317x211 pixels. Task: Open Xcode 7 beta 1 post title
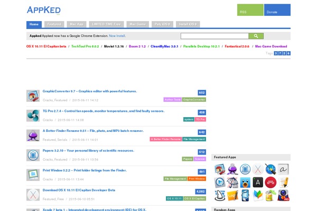[95, 209]
